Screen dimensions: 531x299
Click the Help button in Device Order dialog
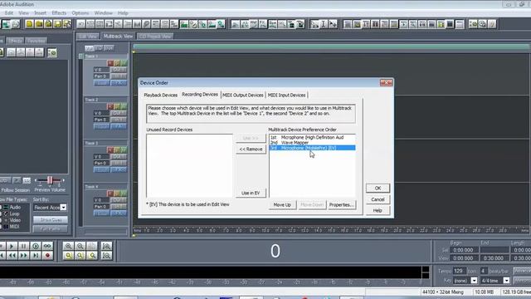point(378,210)
